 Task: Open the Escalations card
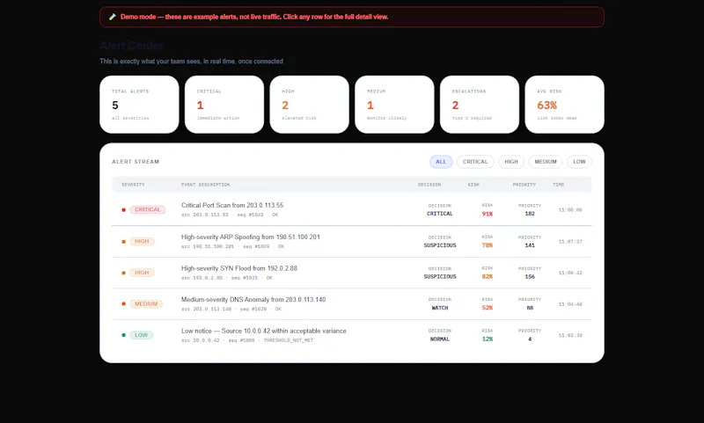pyautogui.click(x=480, y=104)
